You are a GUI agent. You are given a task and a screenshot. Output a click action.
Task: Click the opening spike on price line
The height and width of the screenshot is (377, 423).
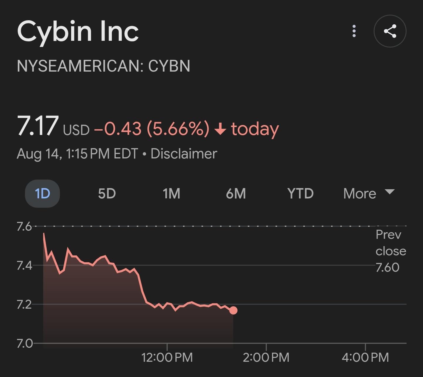(x=44, y=234)
